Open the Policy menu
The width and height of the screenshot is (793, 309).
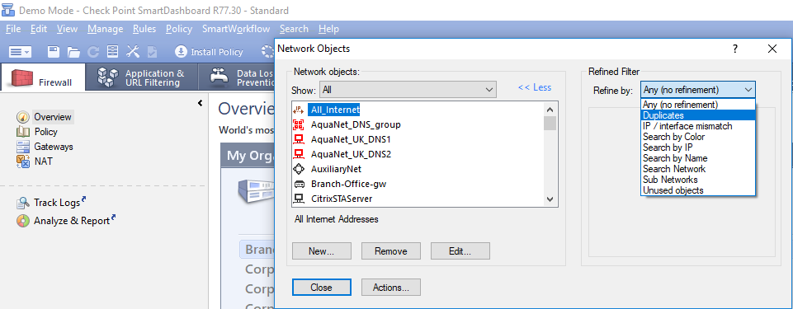(179, 29)
